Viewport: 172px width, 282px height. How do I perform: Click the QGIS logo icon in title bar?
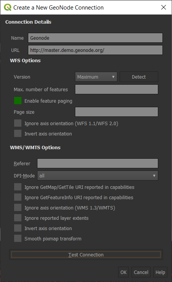(8, 7)
